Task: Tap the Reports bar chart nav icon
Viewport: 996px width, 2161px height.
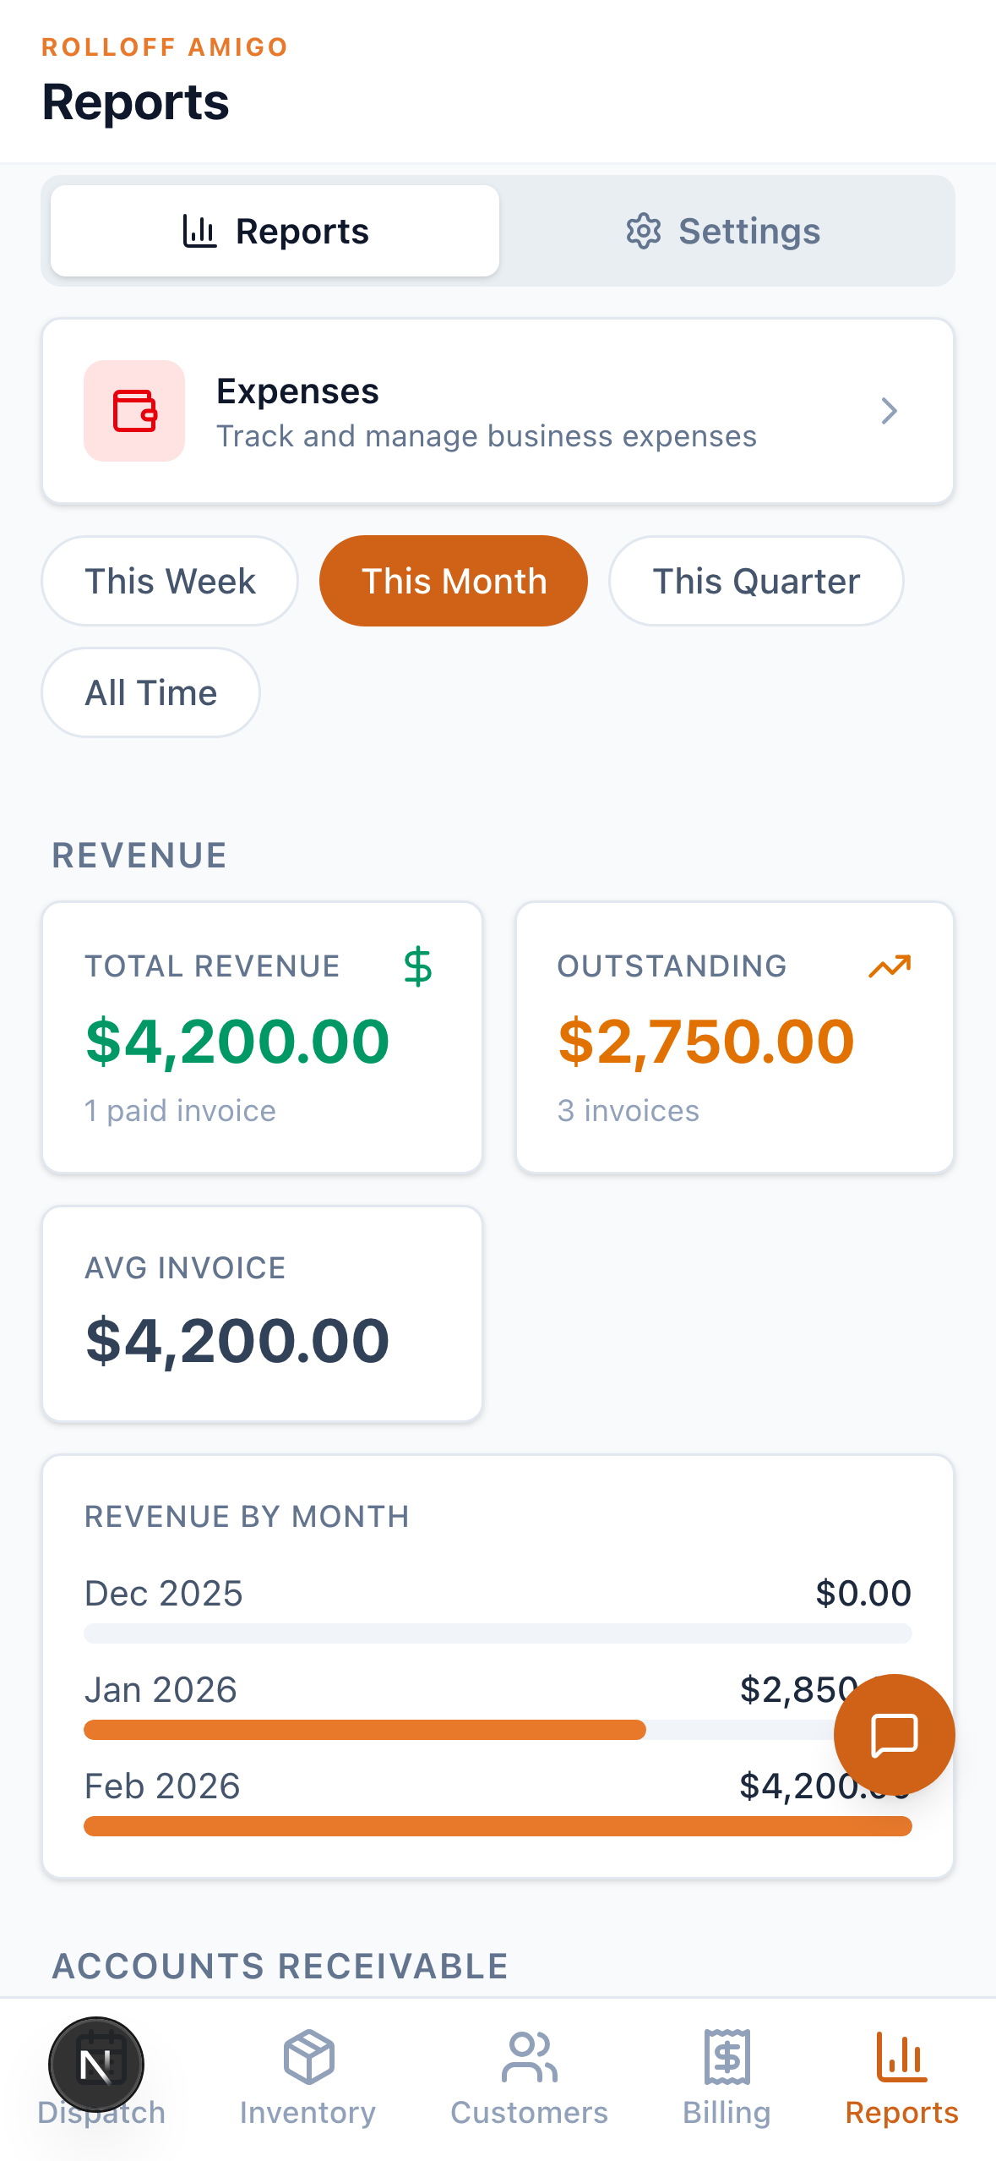Action: pos(901,2056)
